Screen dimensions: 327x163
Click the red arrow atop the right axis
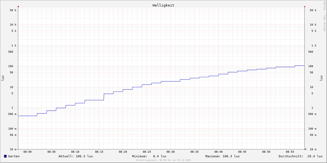pyautogui.click(x=305, y=6)
